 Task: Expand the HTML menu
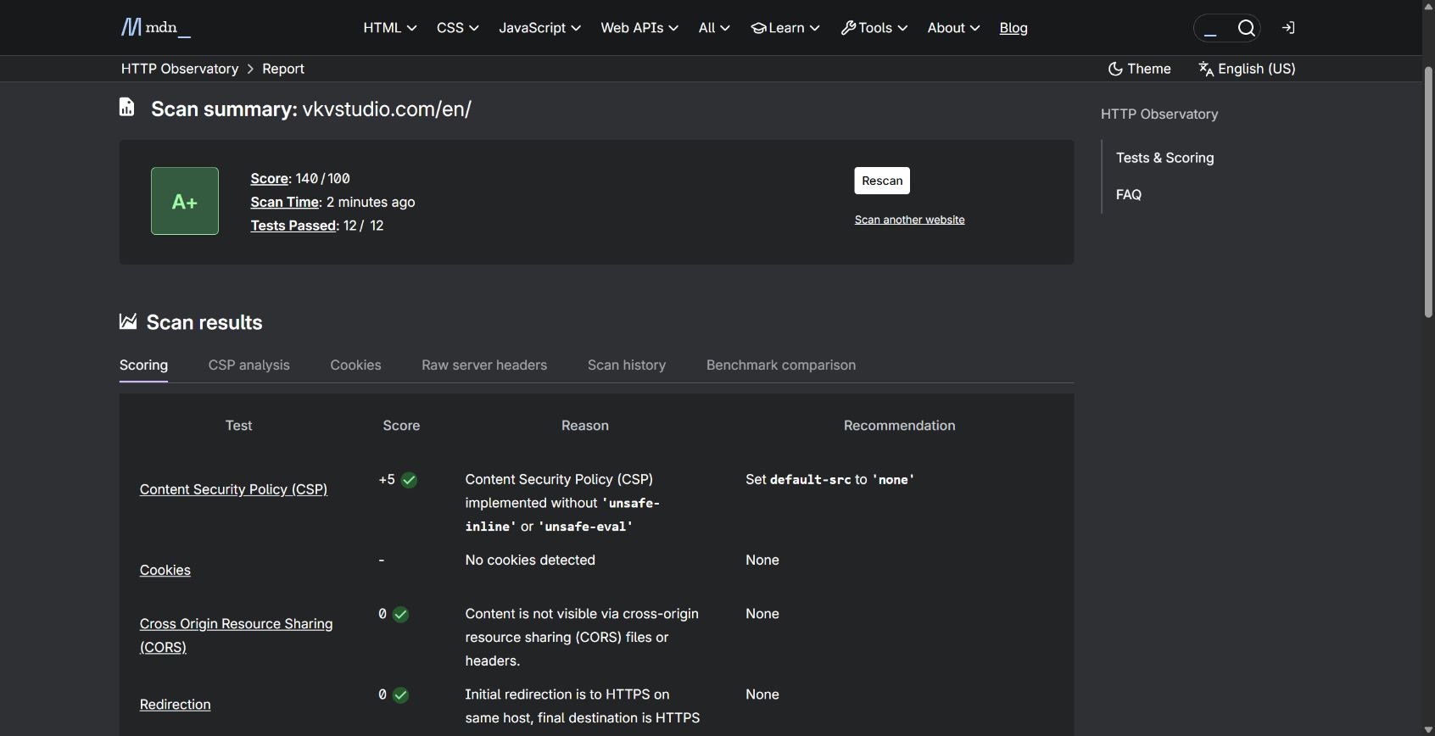point(389,28)
